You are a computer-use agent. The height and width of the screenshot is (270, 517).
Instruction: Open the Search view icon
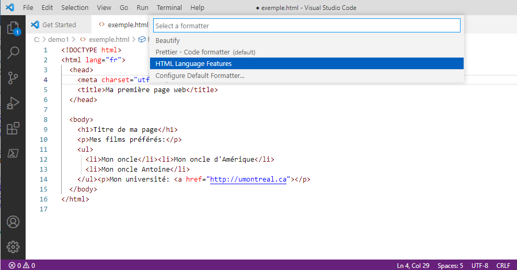coord(13,53)
